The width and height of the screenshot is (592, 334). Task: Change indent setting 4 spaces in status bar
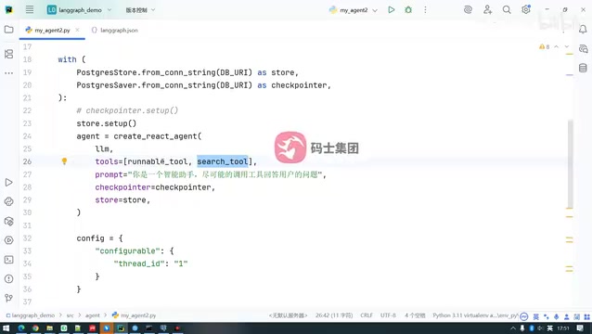pyautogui.click(x=415, y=315)
